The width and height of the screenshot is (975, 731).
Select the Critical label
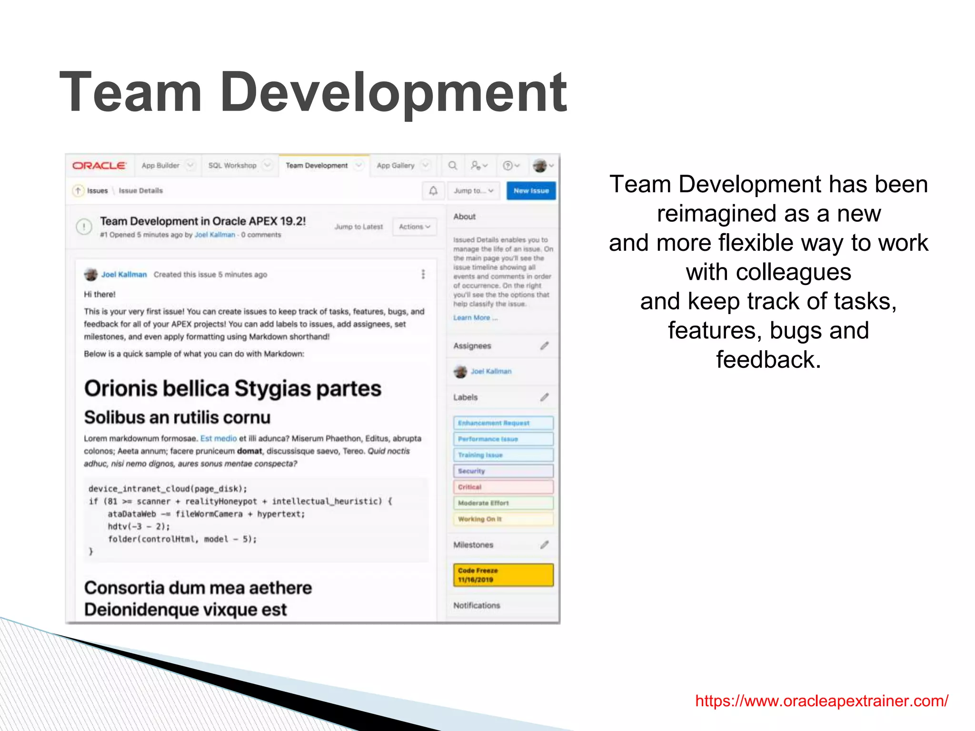tap(503, 487)
